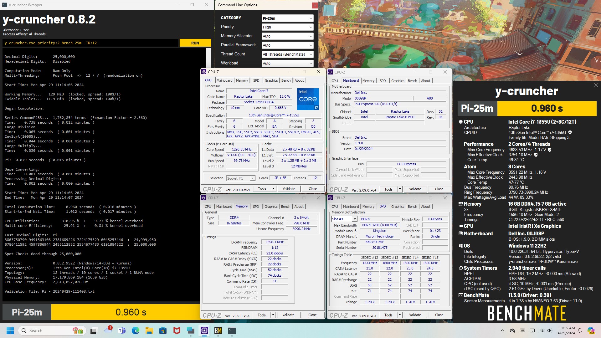Click the CPU-Z title icon of SPD window
The height and width of the screenshot is (338, 601).
(330, 198)
